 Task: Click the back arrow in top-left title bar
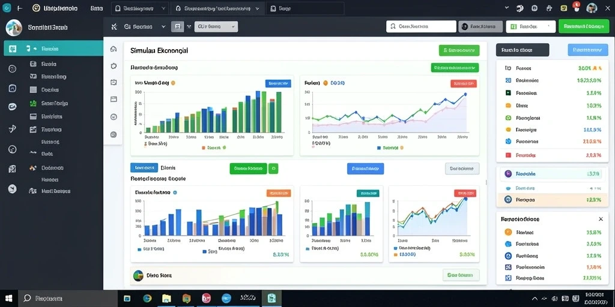[20, 8]
